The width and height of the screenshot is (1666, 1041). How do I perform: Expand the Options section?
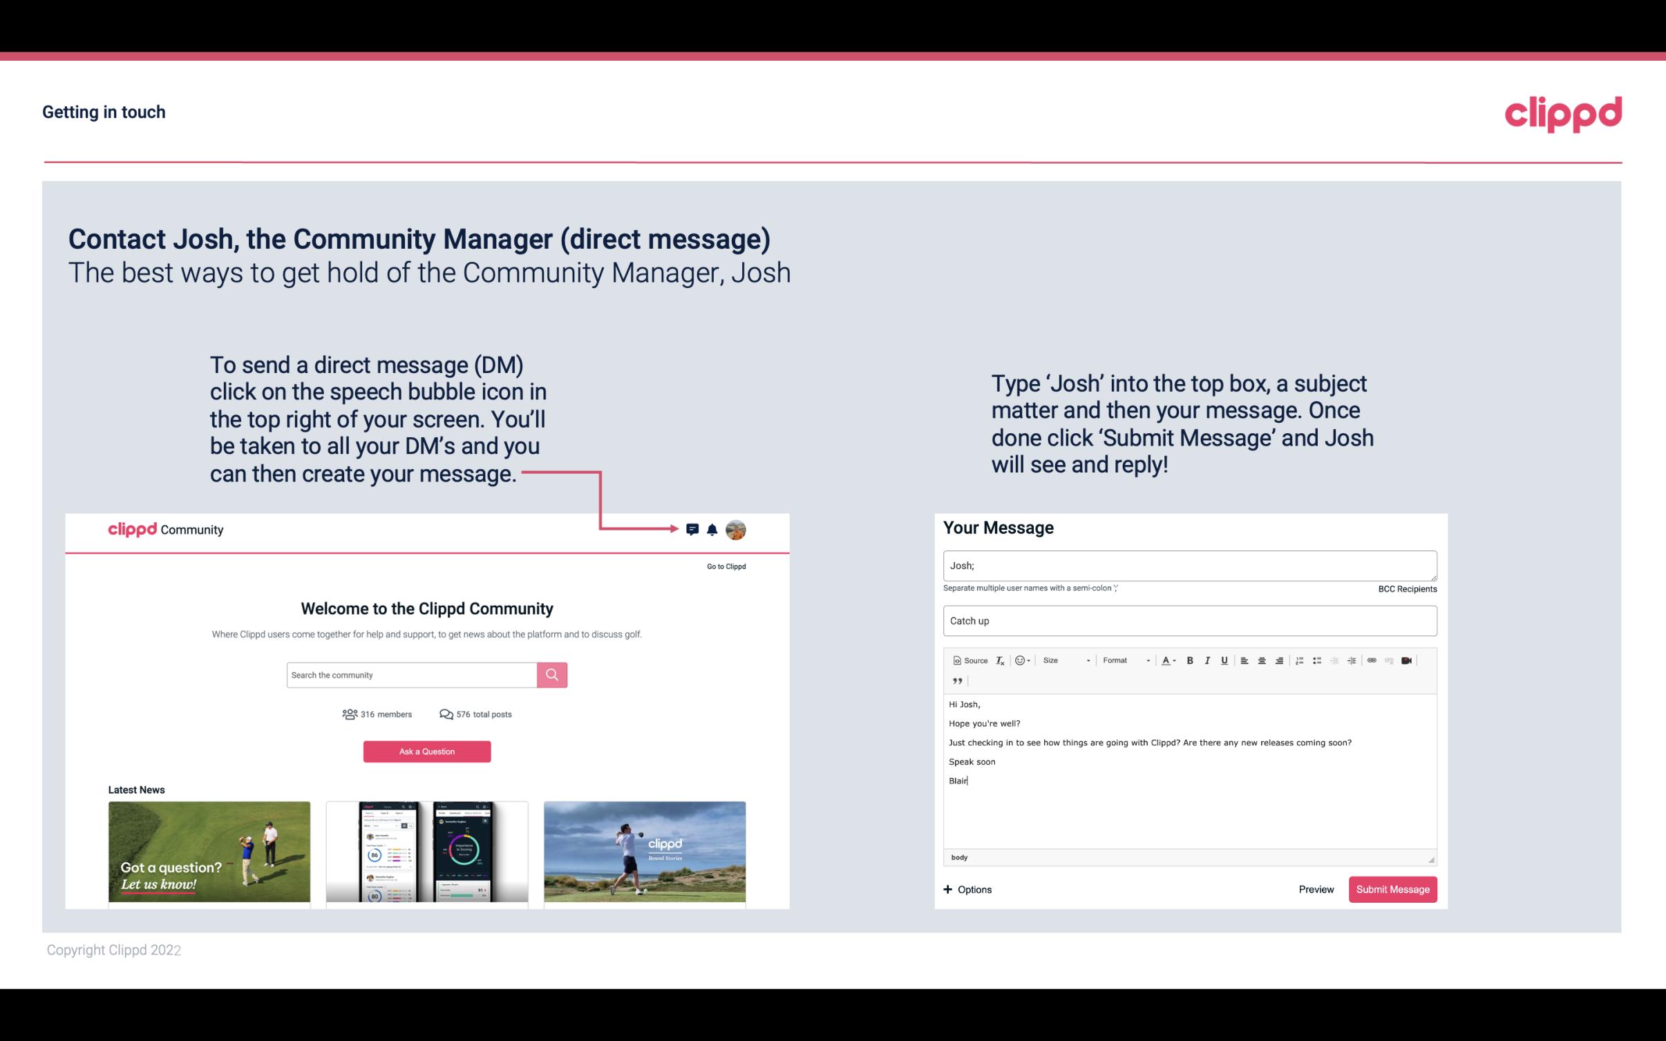point(967,889)
